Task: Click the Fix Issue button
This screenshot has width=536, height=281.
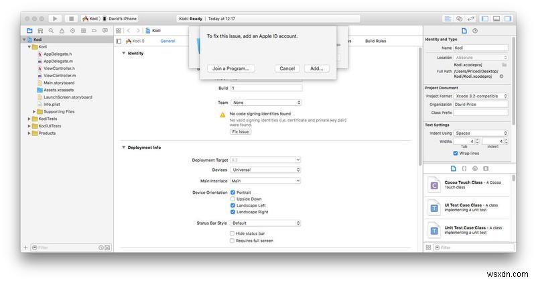Action: click(x=240, y=132)
